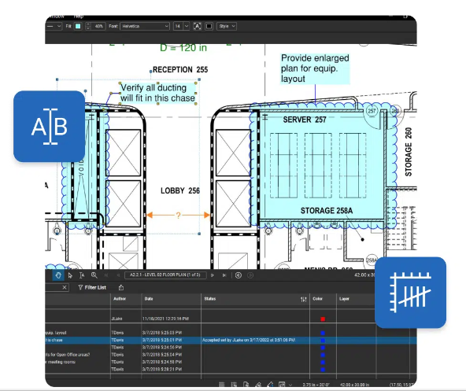Screen dimensions: 466x391
Task: Open the Window menu
Action: [57, 17]
